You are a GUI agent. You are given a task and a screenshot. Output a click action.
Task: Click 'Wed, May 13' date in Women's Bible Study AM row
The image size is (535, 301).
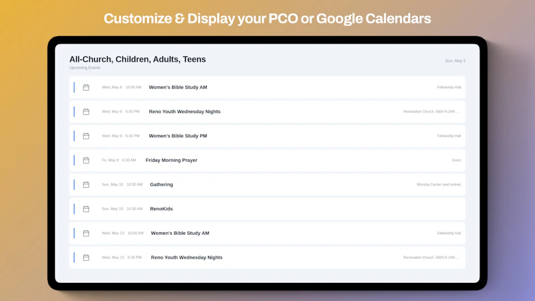[113, 233]
